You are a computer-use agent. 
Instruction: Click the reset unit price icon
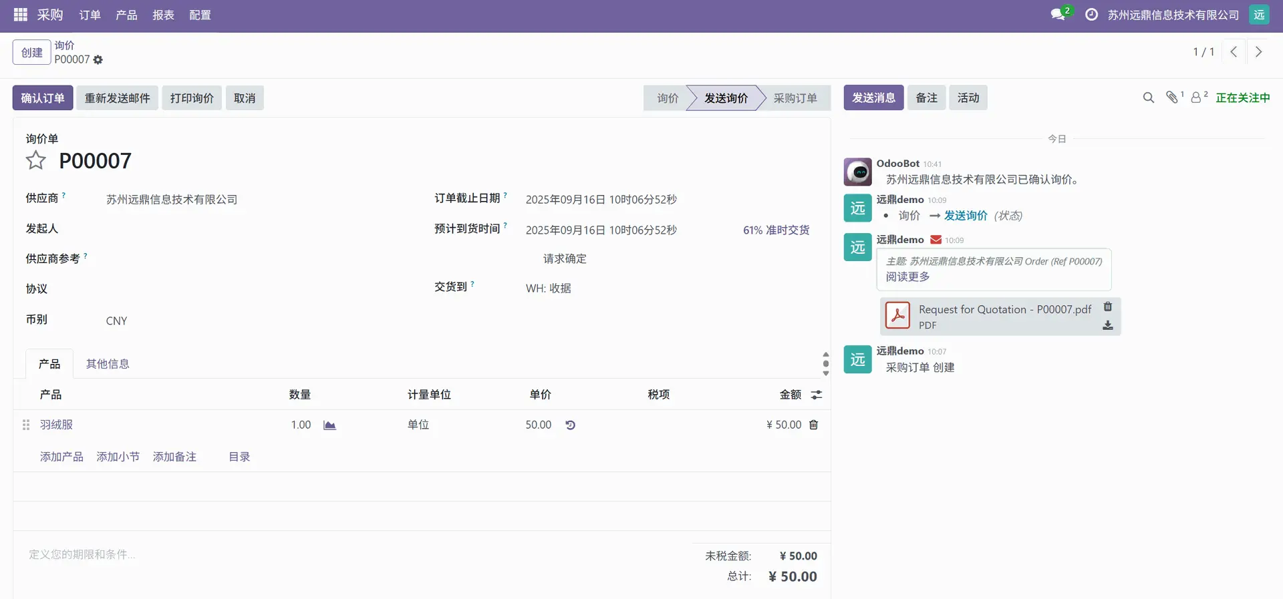pos(570,425)
